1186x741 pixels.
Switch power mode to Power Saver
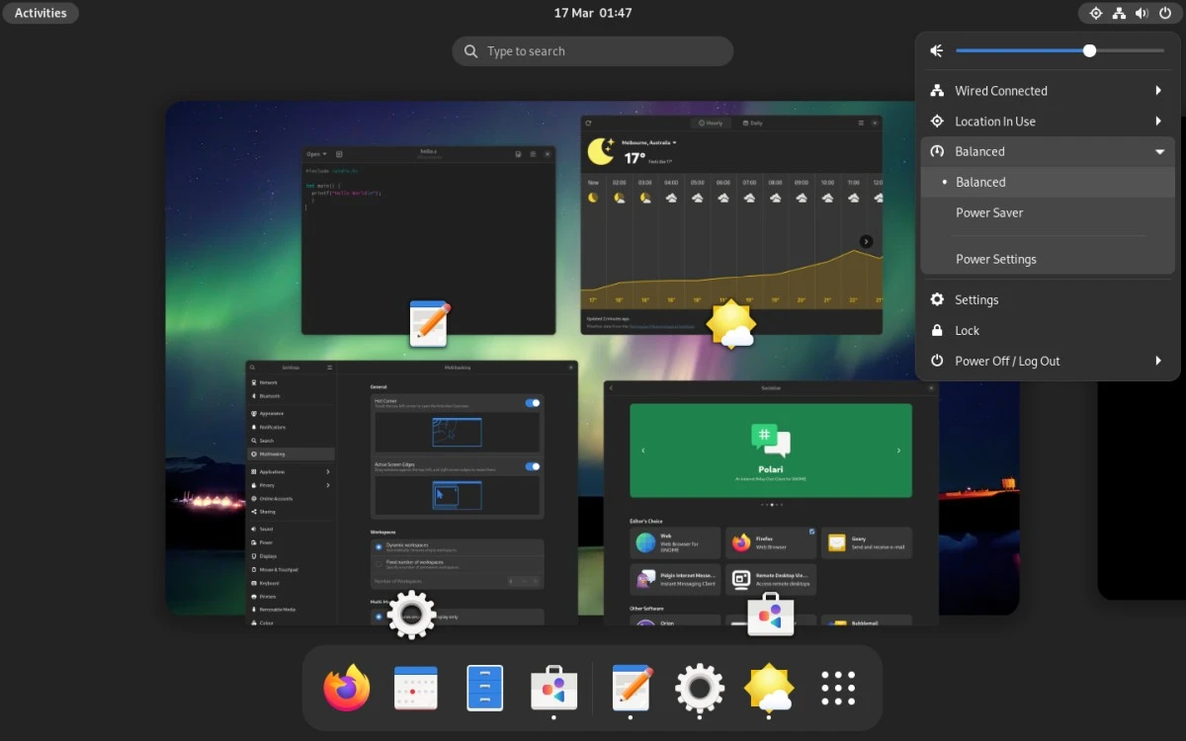pos(989,212)
